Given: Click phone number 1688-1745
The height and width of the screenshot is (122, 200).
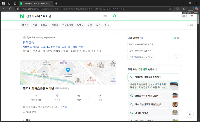Looking at the screenshot, I should pyautogui.click(x=31, y=112).
